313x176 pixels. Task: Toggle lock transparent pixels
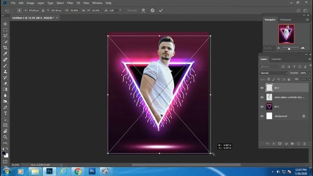coord(268,79)
